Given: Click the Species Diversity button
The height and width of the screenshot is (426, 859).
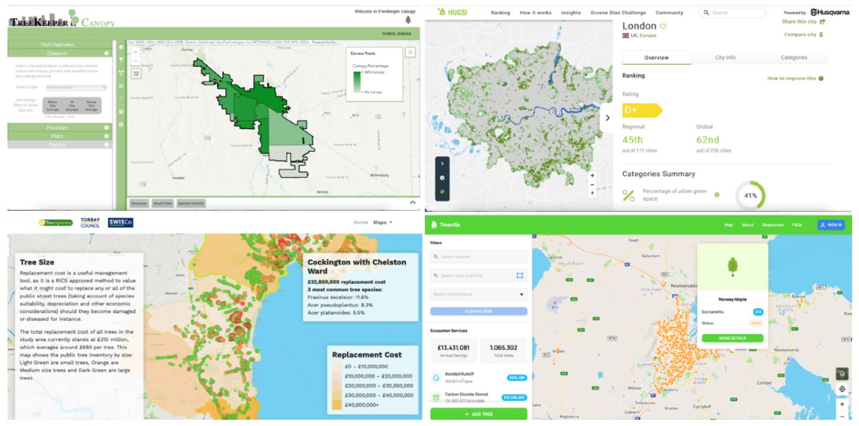Looking at the screenshot, I should tap(190, 203).
